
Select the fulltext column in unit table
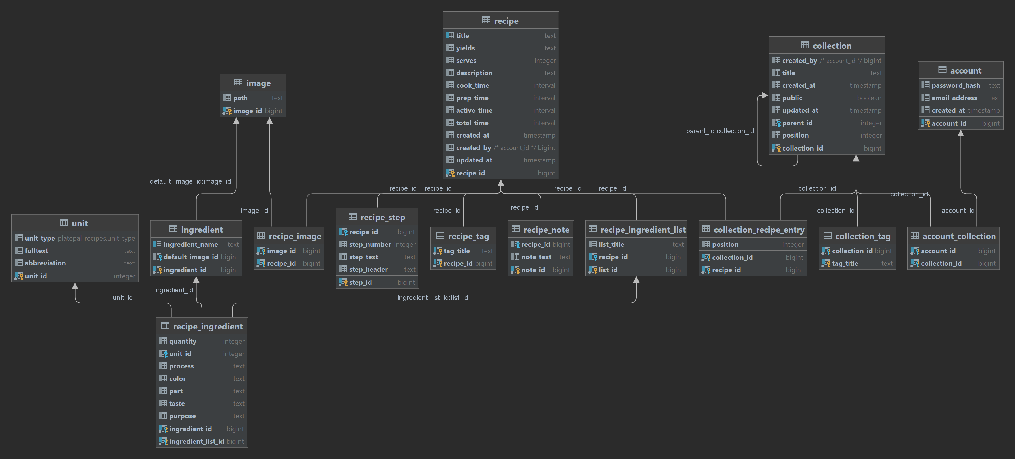(x=75, y=250)
